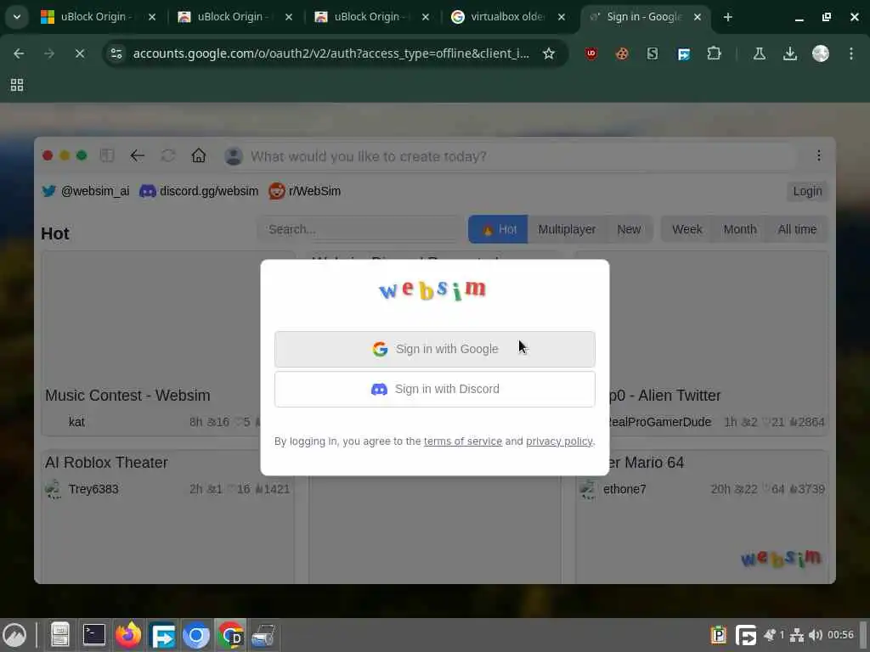Close the virtualbox older tab
The height and width of the screenshot is (652, 870).
(x=562, y=17)
